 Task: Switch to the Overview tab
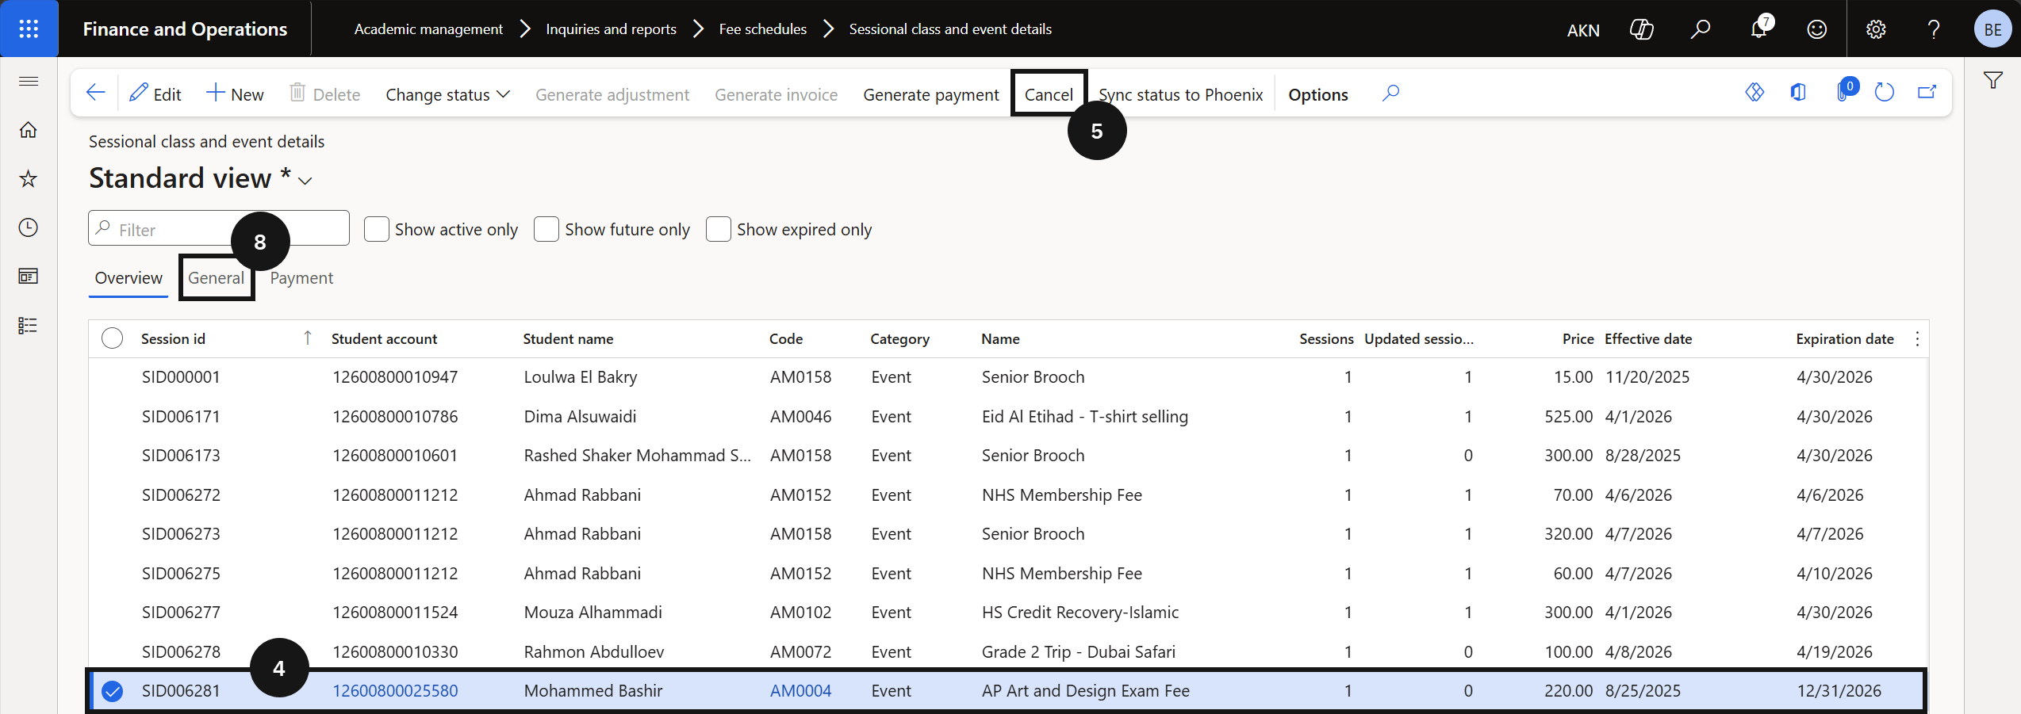pos(128,278)
